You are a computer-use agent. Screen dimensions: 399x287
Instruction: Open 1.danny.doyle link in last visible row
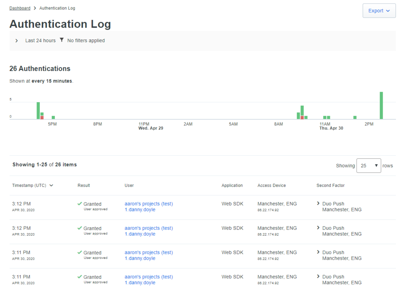(140, 283)
